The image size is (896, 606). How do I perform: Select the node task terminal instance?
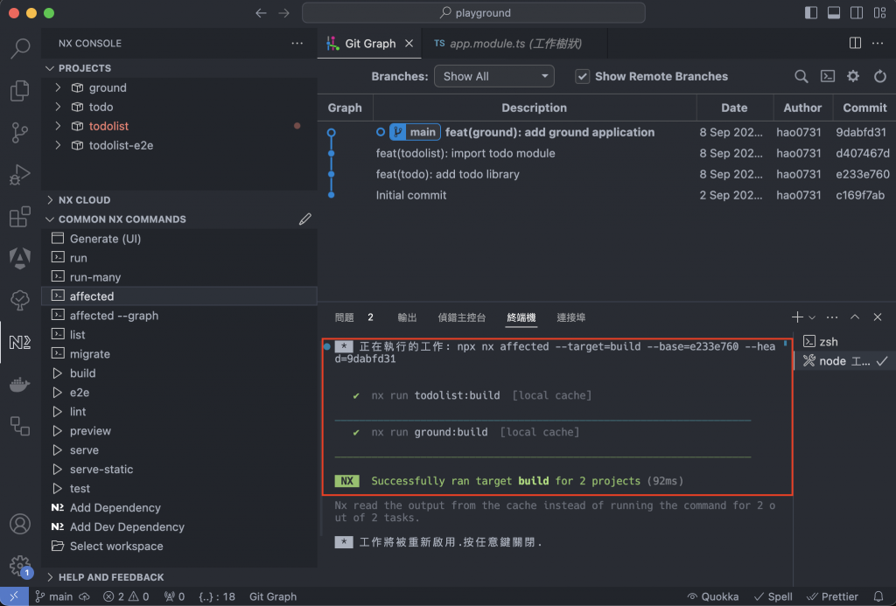[844, 361]
